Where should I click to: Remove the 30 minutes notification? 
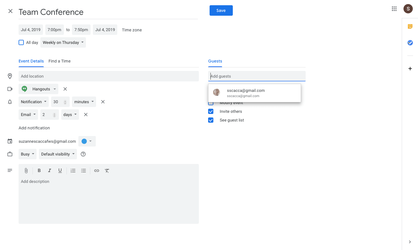[x=103, y=102]
